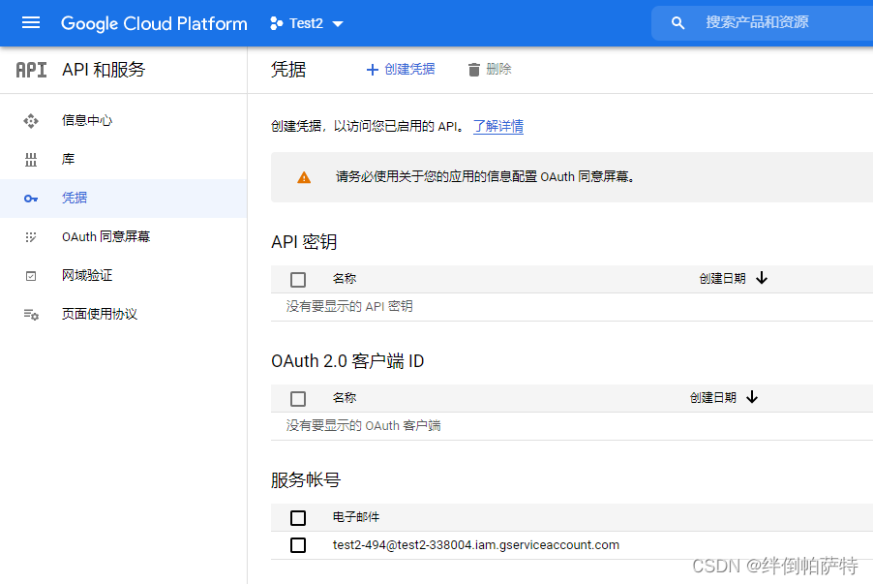
Task: Click the API logo icon in sidebar header
Action: [31, 70]
